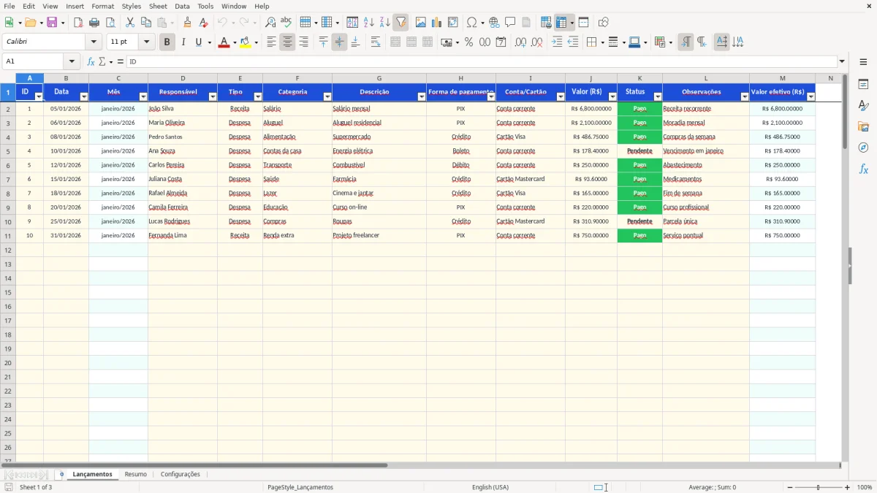877x493 pixels.
Task: Open sidebar Navigator panel
Action: pyautogui.click(x=863, y=148)
